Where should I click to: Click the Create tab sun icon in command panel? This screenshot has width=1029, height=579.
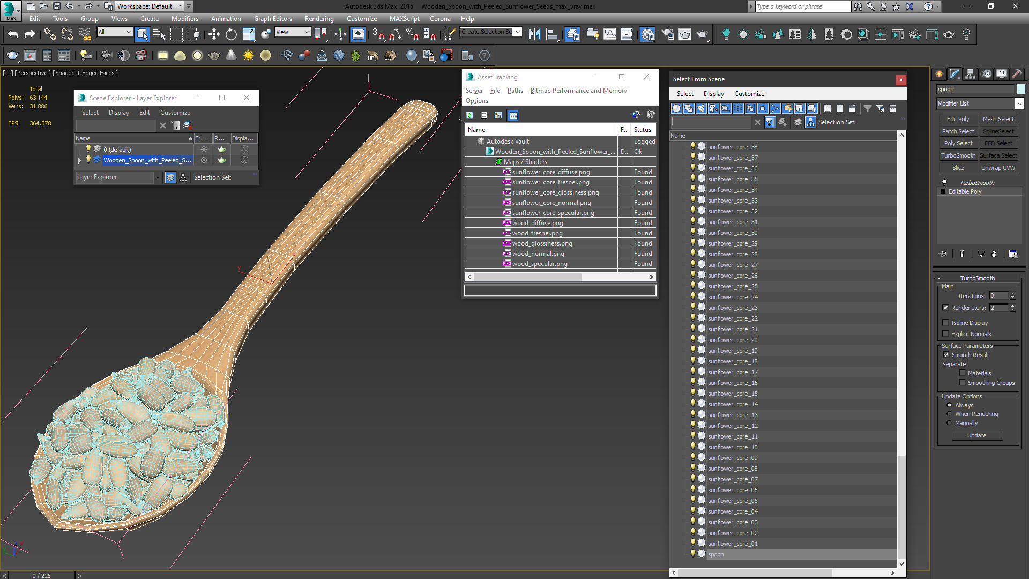point(939,74)
